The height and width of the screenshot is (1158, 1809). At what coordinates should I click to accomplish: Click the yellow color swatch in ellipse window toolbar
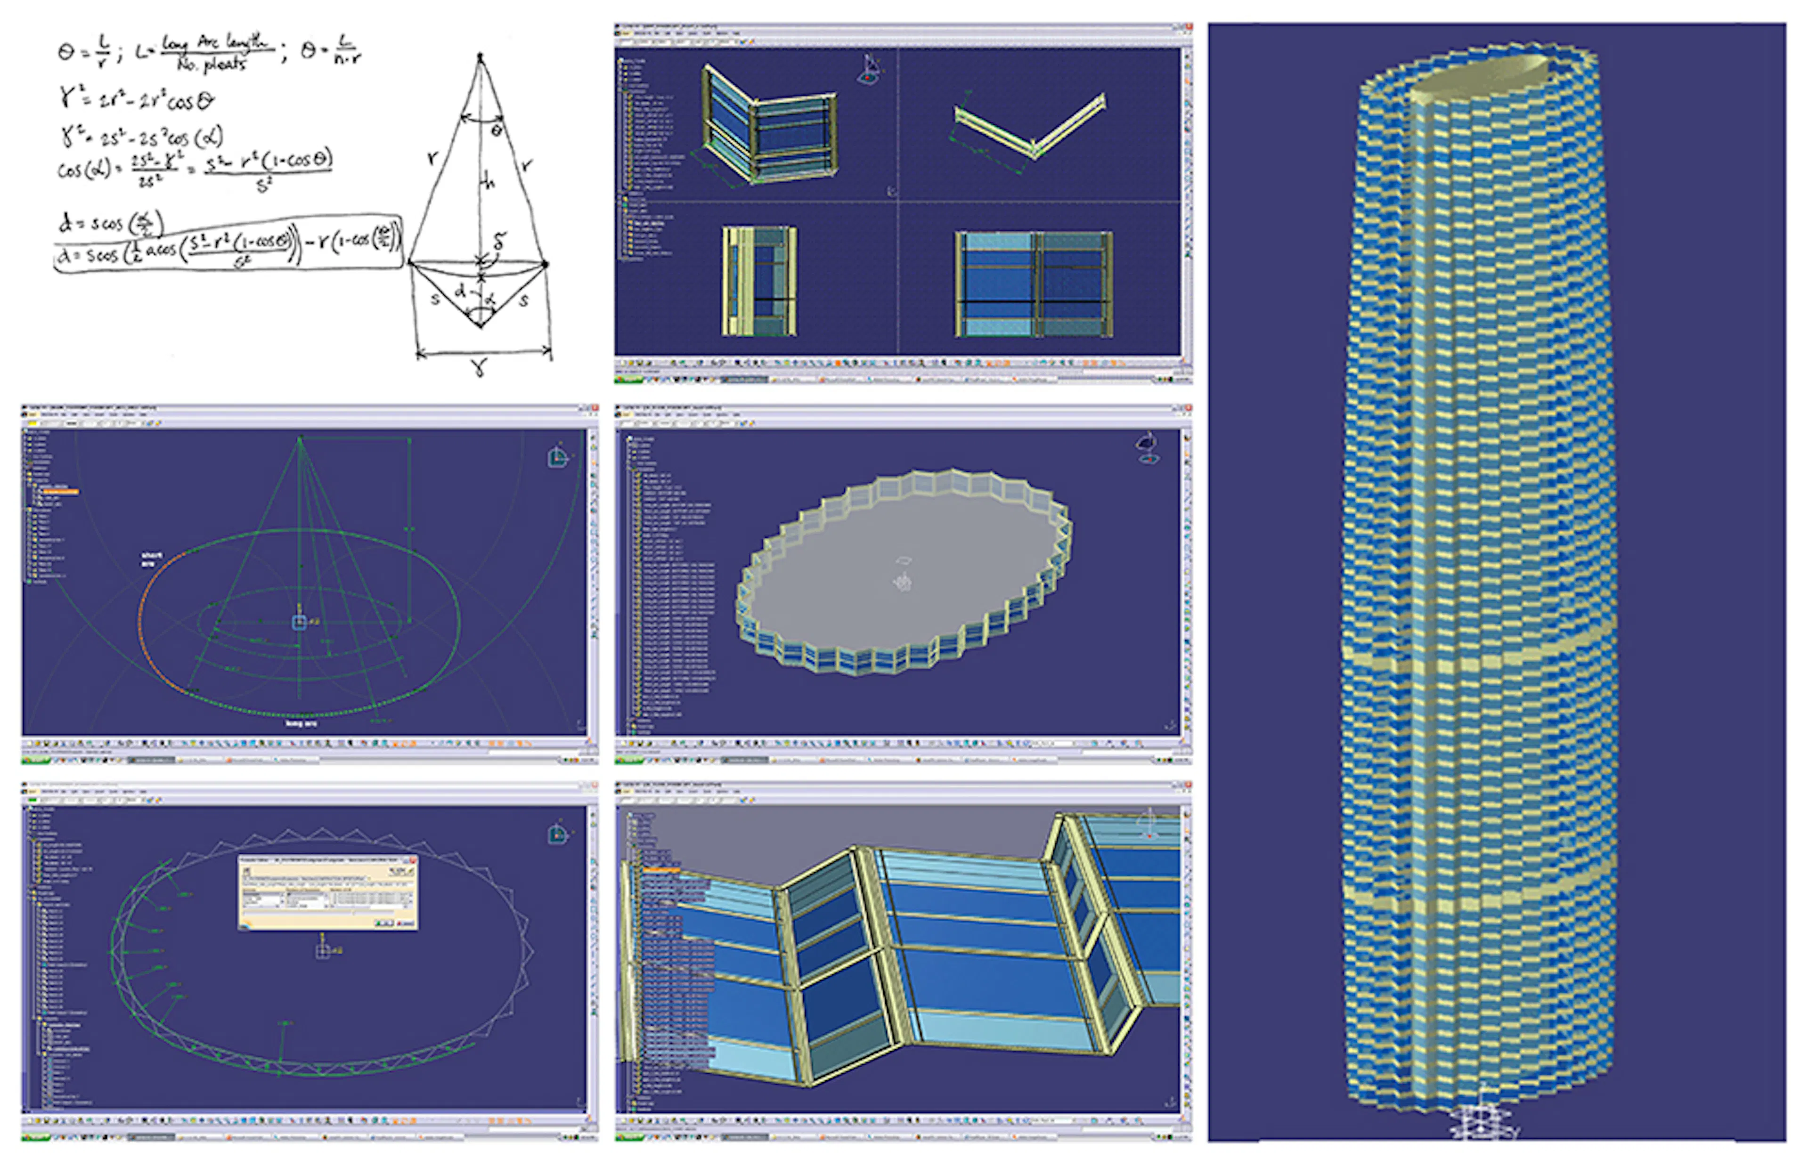click(33, 423)
